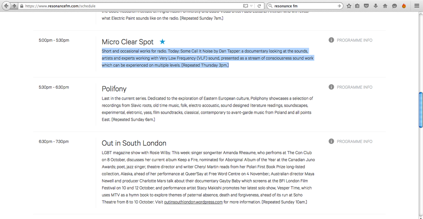Bookmark this page with the star icon

point(349,6)
